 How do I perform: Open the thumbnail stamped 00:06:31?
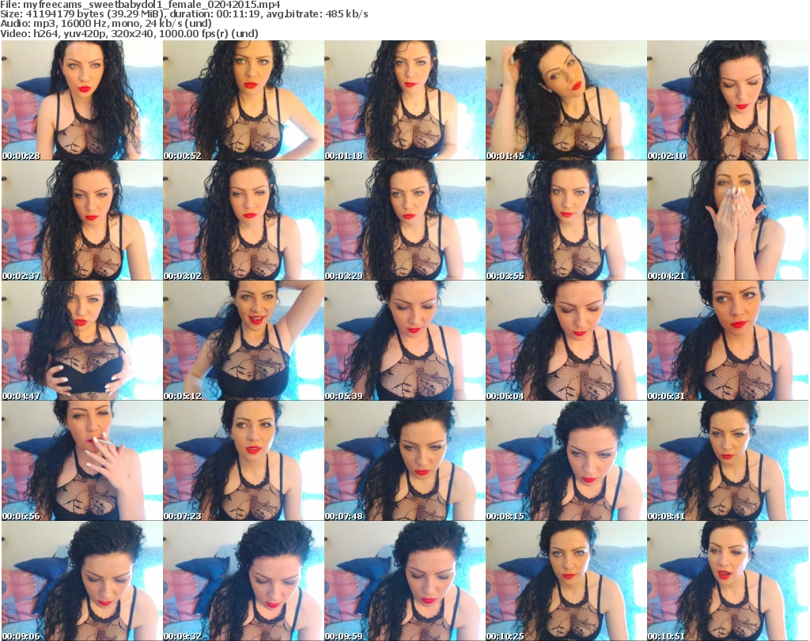(x=728, y=341)
